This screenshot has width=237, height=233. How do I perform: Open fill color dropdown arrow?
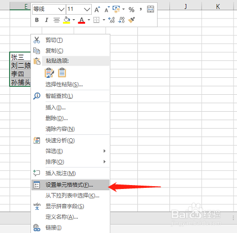74,20
